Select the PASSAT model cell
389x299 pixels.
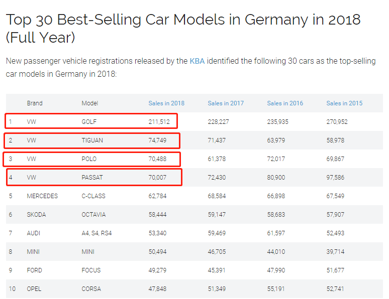pos(92,178)
